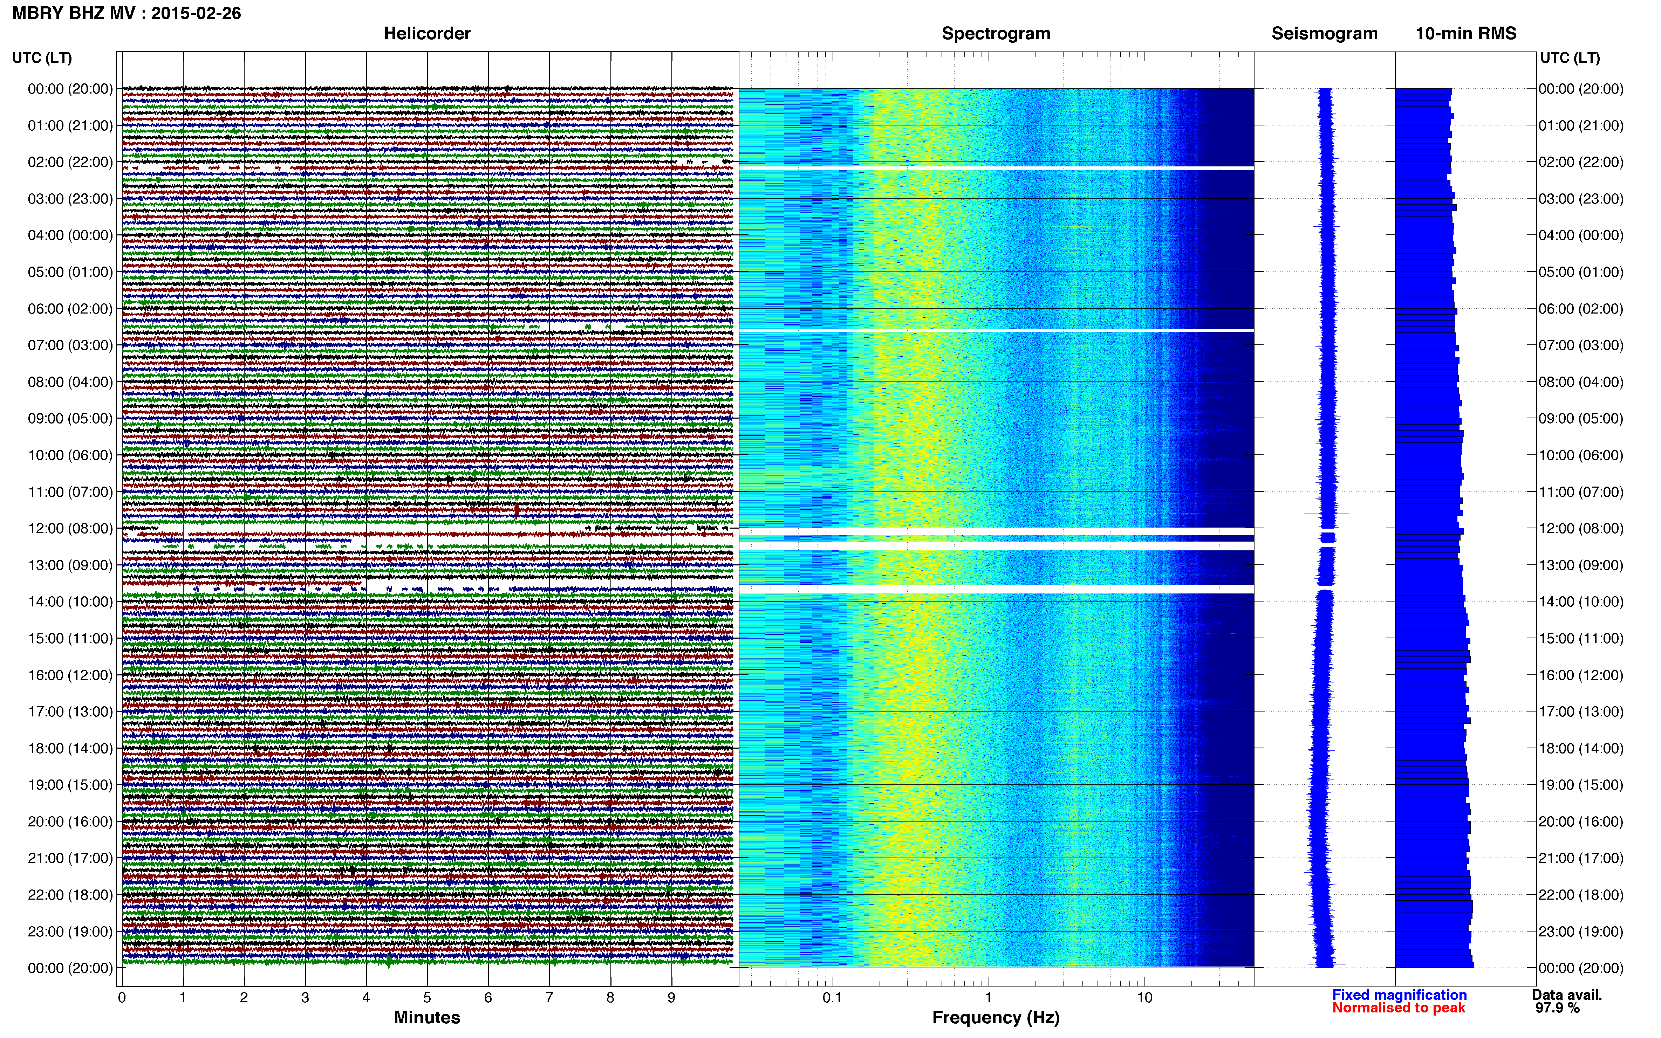Click the left '15:00 (11:00)' time label

tap(70, 638)
